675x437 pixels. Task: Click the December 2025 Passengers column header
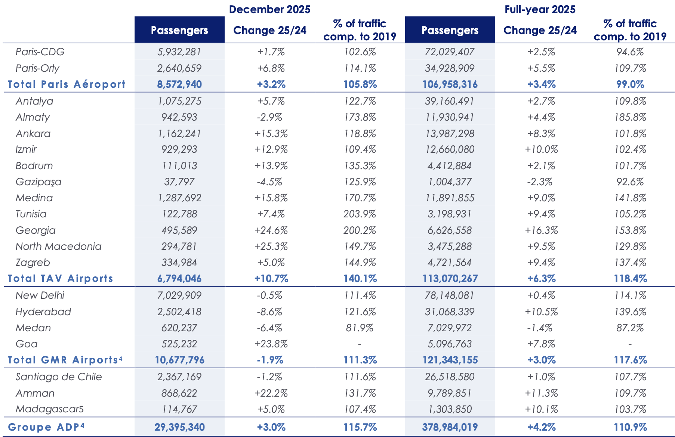(179, 30)
